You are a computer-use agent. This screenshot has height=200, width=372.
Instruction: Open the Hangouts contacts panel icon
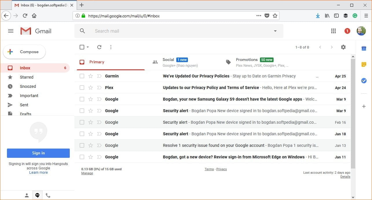coord(27,195)
